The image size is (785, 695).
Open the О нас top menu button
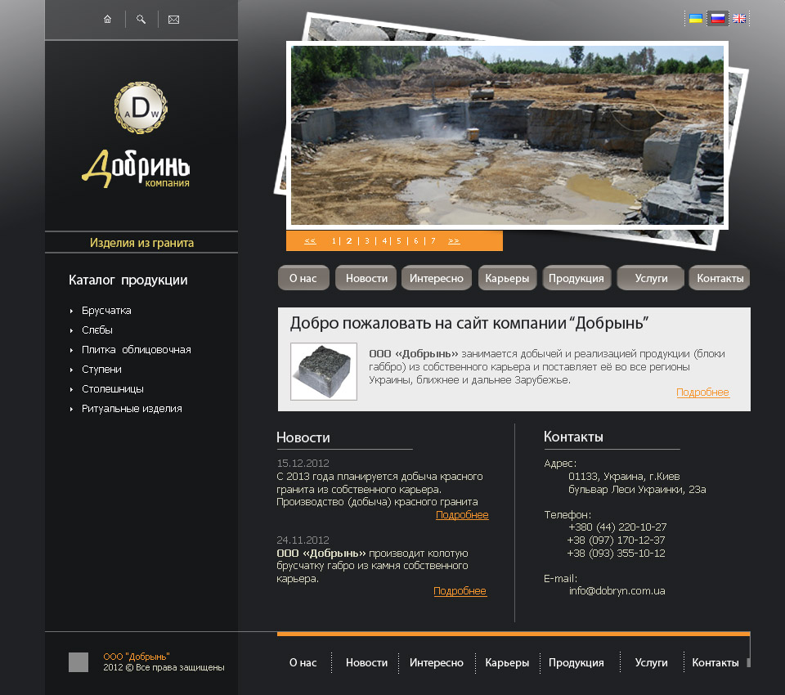303,278
